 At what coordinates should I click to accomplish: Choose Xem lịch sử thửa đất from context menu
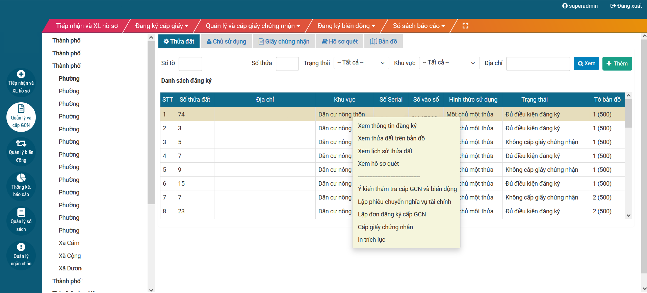385,151
